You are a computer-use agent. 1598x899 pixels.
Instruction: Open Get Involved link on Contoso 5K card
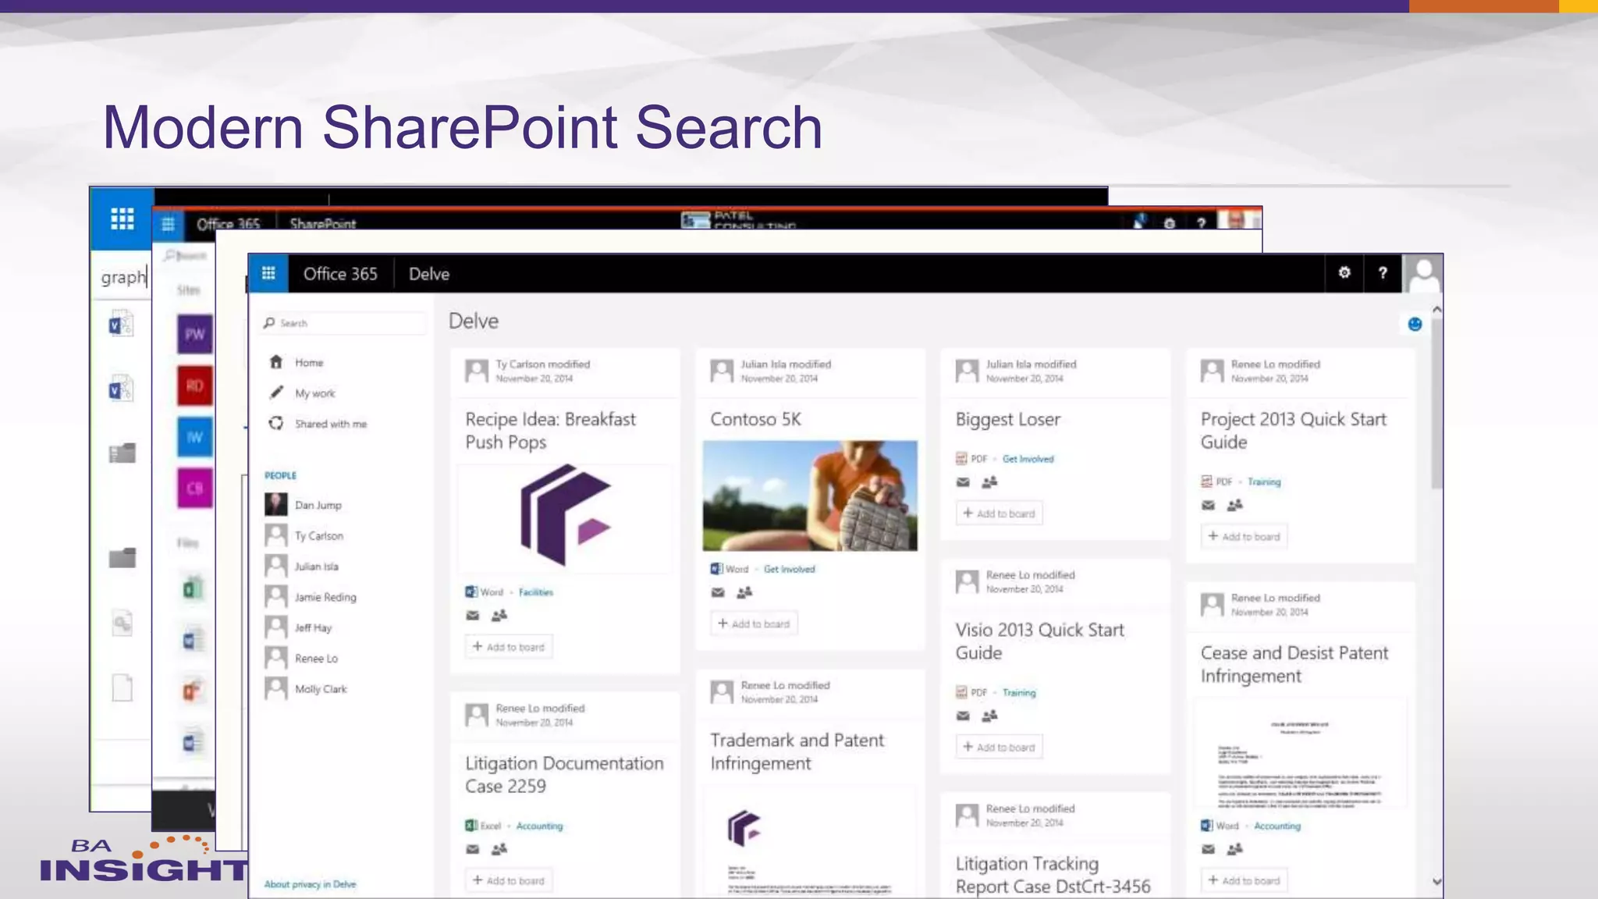[x=789, y=569]
